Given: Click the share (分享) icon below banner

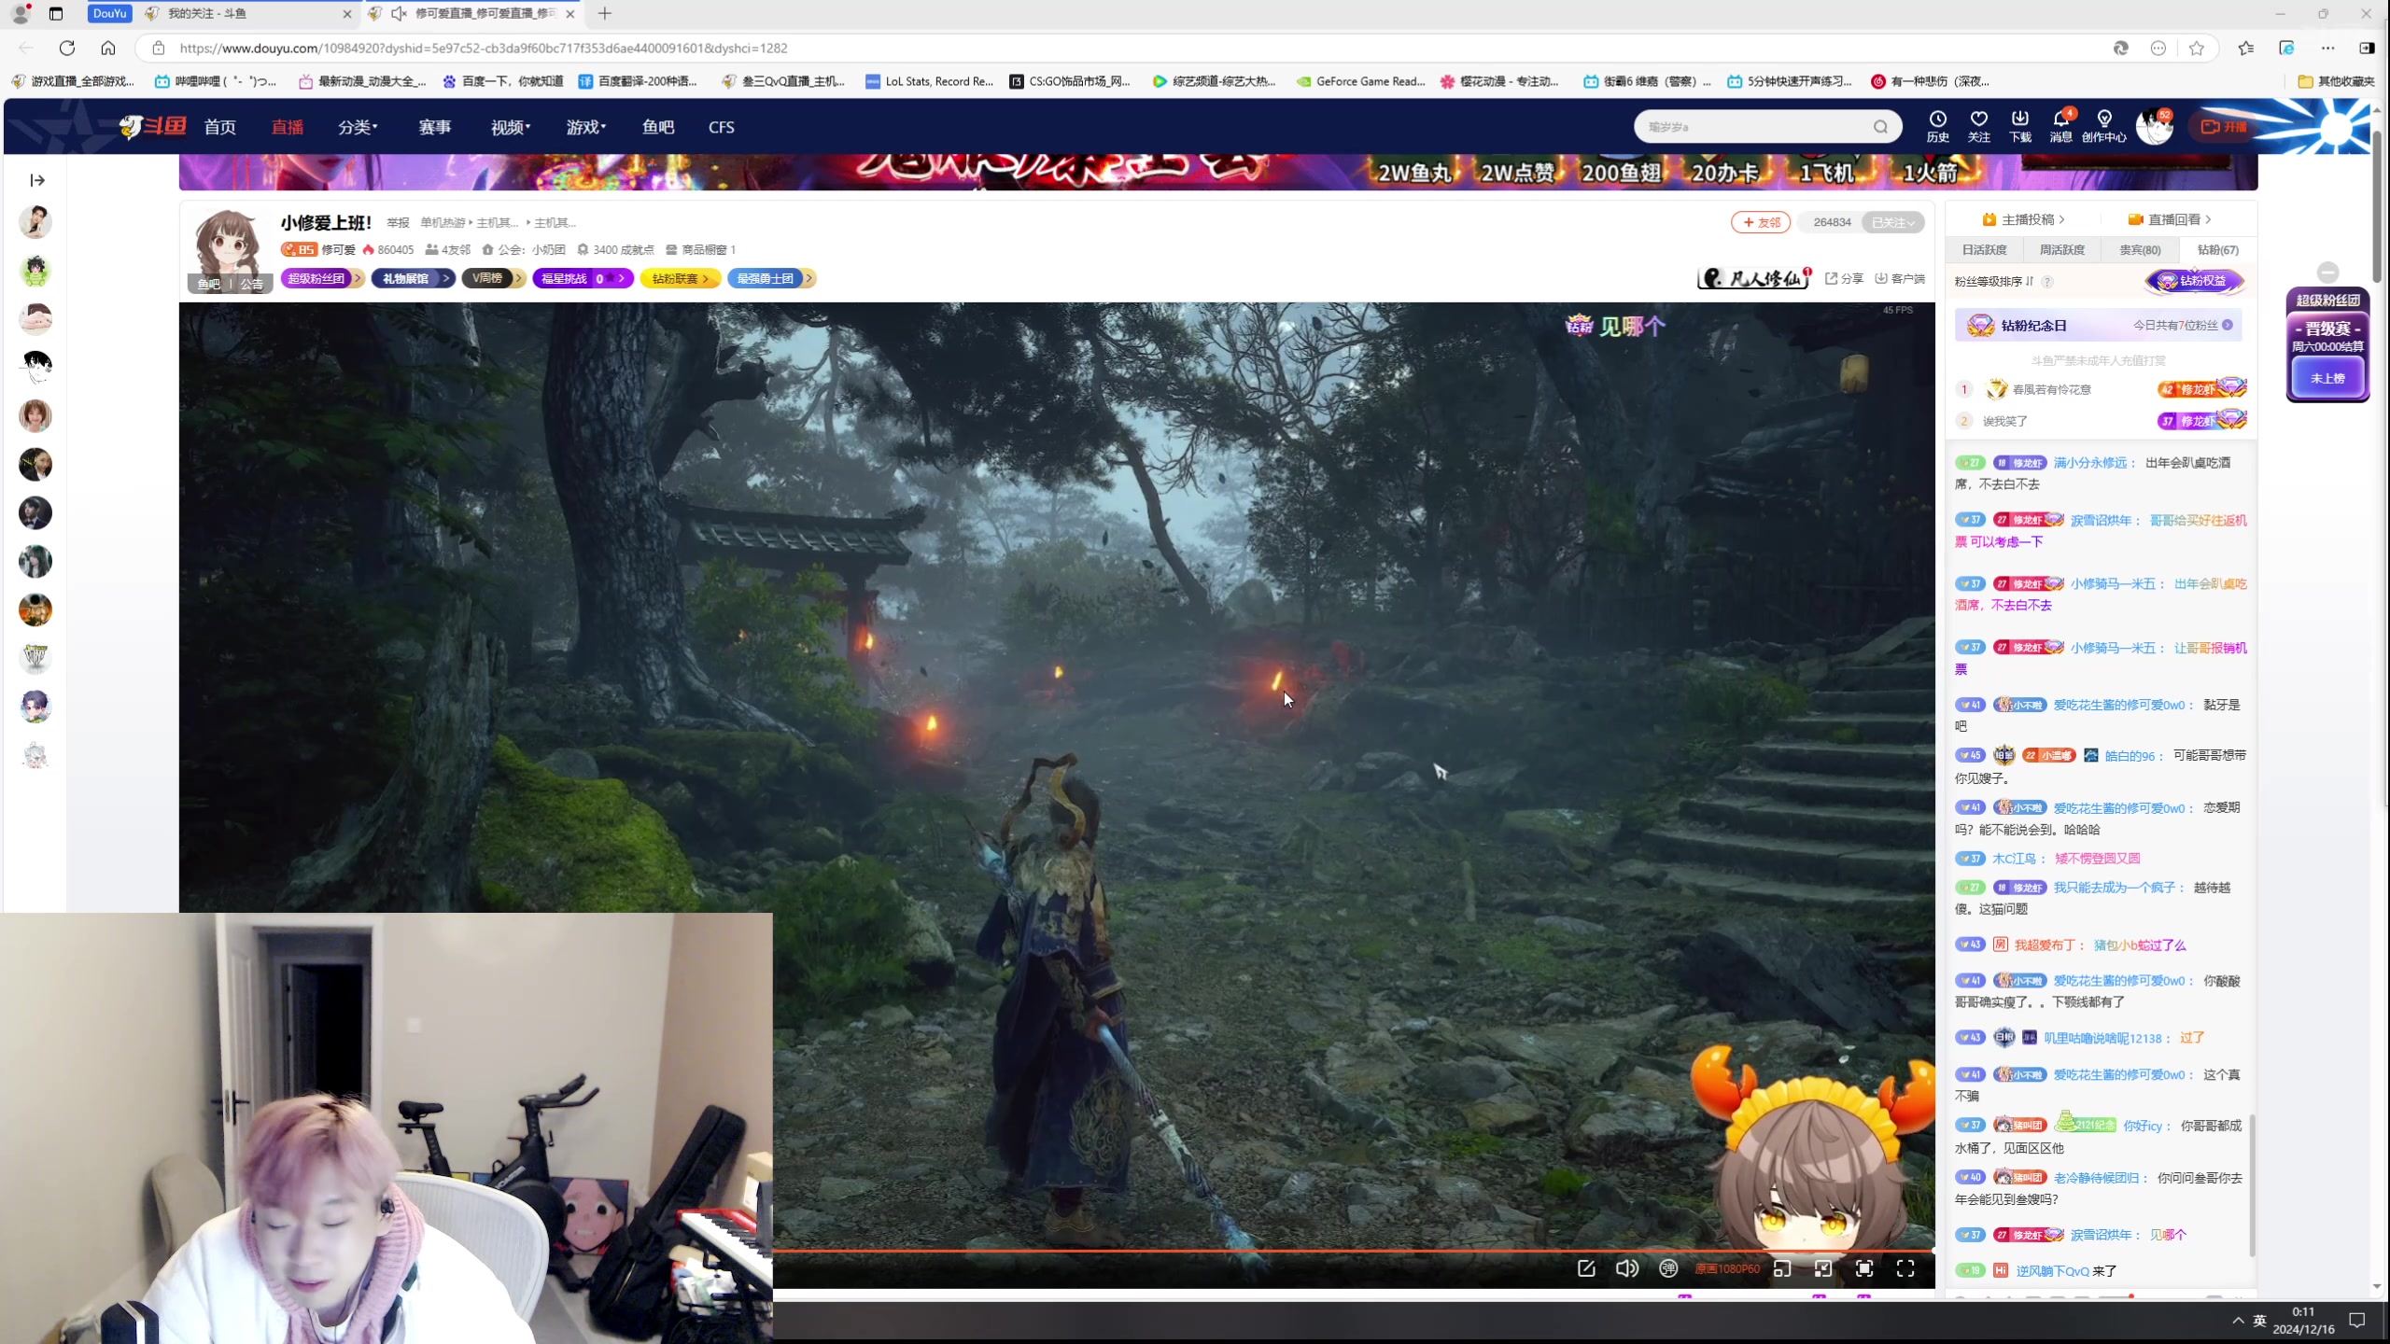Looking at the screenshot, I should point(1844,278).
